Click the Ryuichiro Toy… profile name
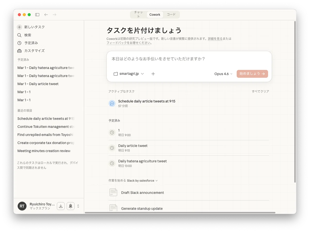Image resolution: width=310 pixels, height=232 pixels. point(42,204)
